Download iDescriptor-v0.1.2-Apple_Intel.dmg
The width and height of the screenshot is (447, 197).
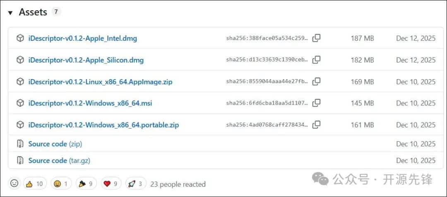click(82, 38)
